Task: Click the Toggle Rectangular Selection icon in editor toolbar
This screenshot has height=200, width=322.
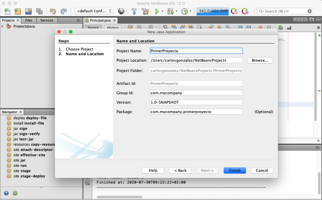Action: [199, 27]
